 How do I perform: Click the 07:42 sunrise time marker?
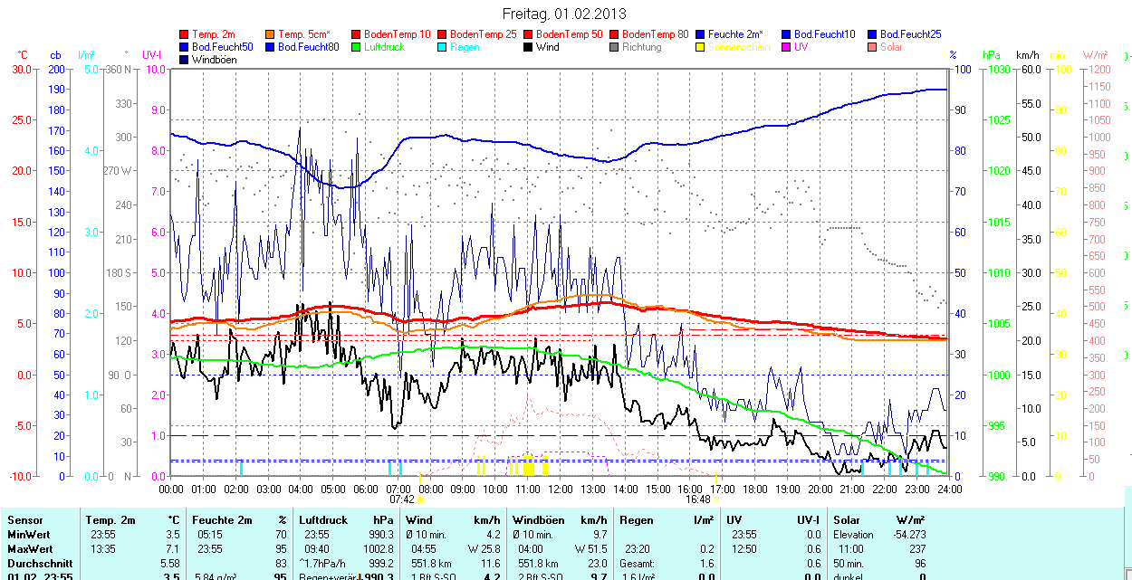(402, 499)
